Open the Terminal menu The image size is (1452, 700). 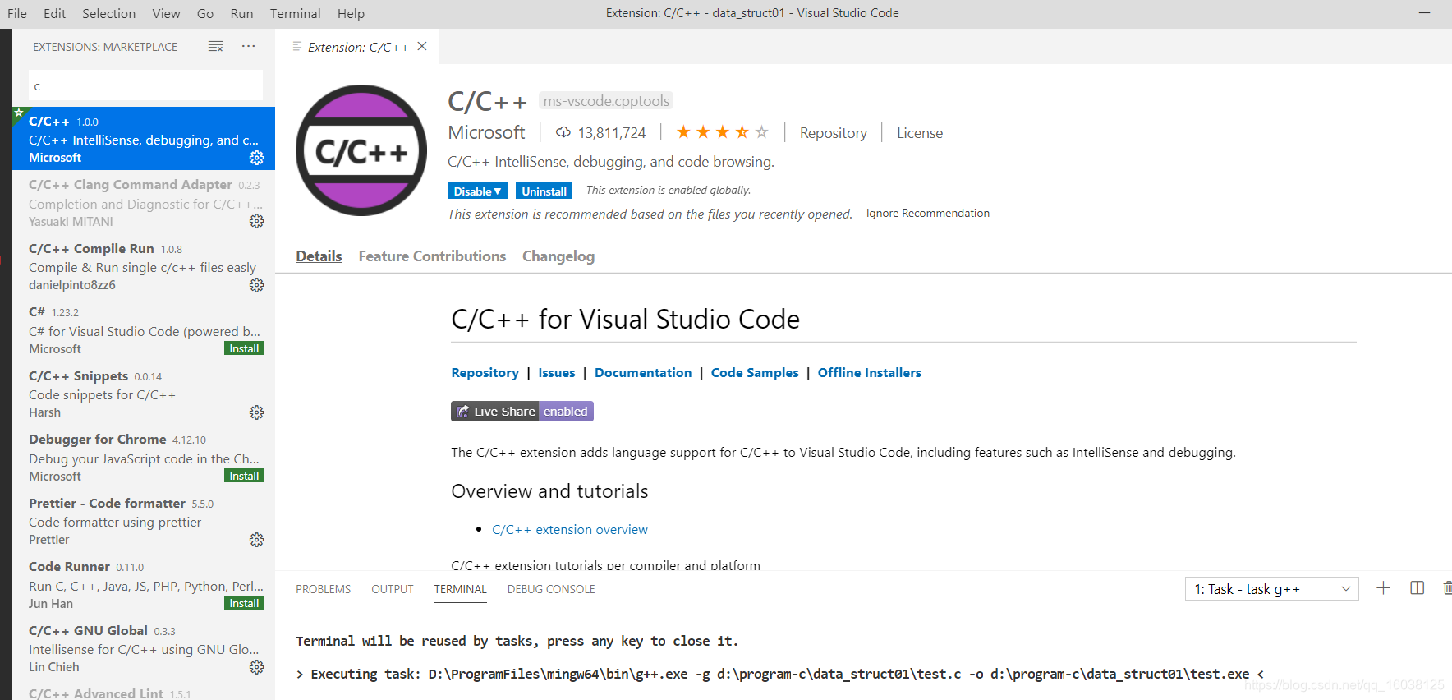[295, 13]
